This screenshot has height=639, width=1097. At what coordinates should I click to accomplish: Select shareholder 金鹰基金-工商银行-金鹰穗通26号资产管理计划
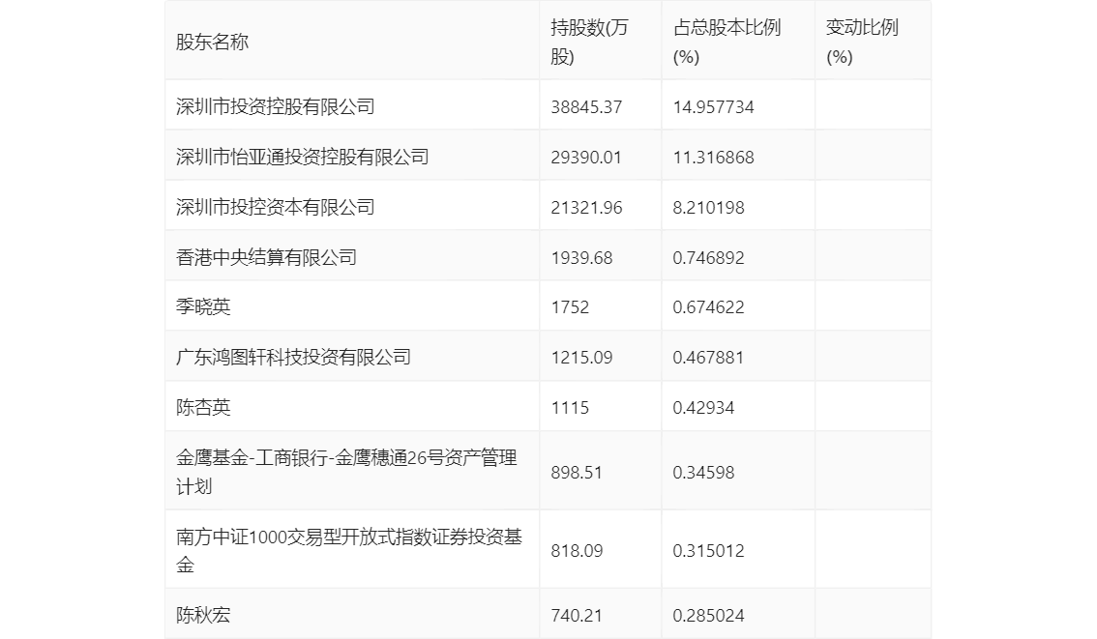pyautogui.click(x=346, y=472)
